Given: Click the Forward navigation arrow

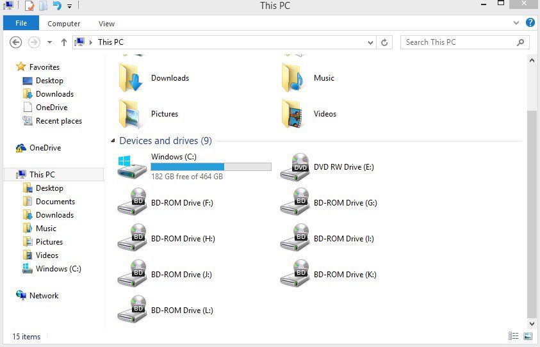Looking at the screenshot, I should pyautogui.click(x=34, y=42).
